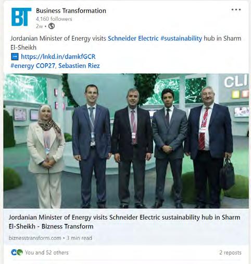This screenshot has height=264, width=251.
Task: Open the lnkd.in/damkfGCR short link
Action: pos(58,56)
